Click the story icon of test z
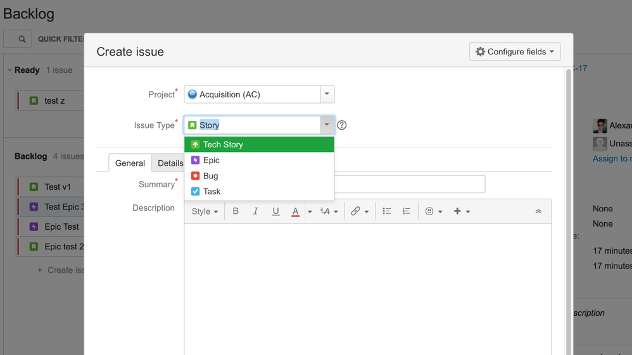The width and height of the screenshot is (632, 355). click(x=34, y=101)
